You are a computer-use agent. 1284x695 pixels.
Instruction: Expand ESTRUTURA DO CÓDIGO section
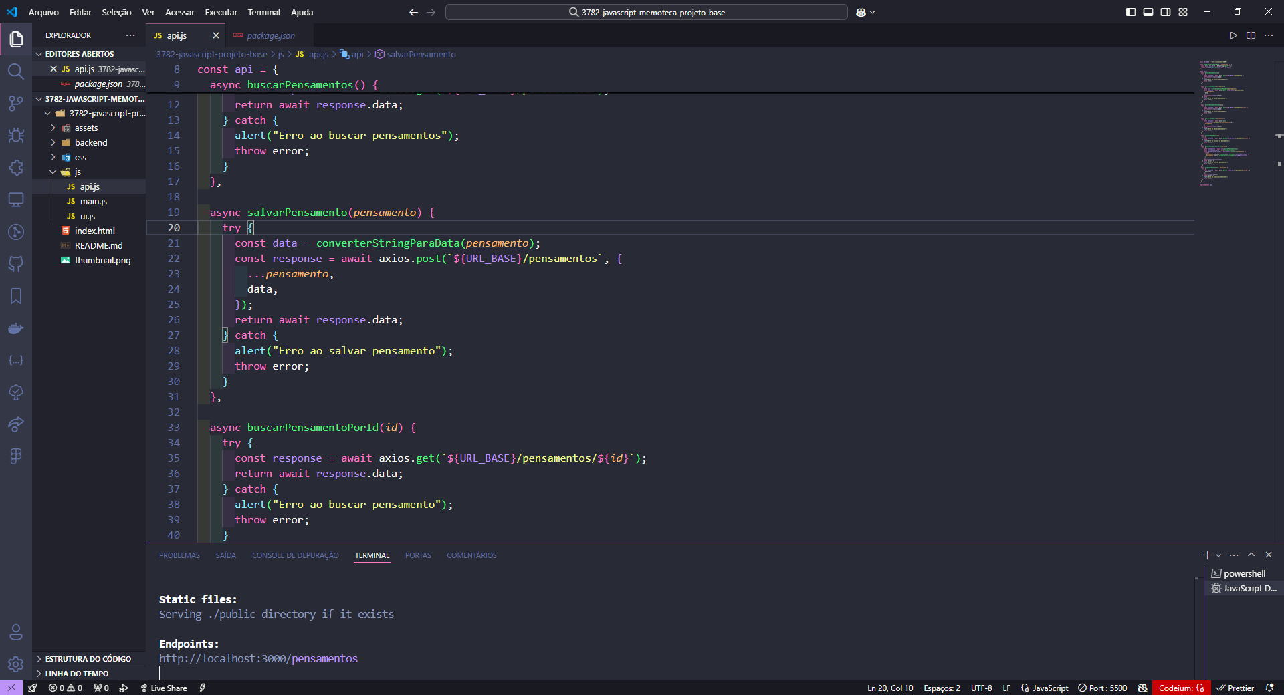(x=89, y=659)
